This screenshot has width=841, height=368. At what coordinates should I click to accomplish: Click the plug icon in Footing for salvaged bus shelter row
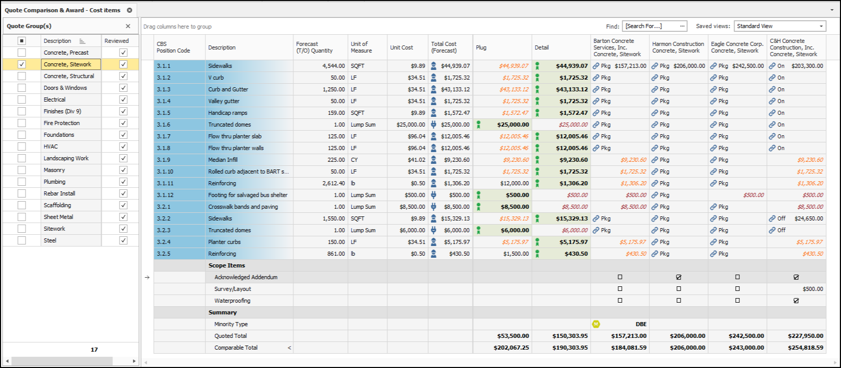pyautogui.click(x=434, y=195)
